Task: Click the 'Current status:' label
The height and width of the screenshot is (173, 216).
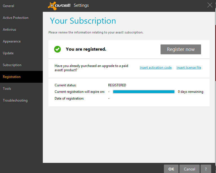Action: tap(65, 85)
